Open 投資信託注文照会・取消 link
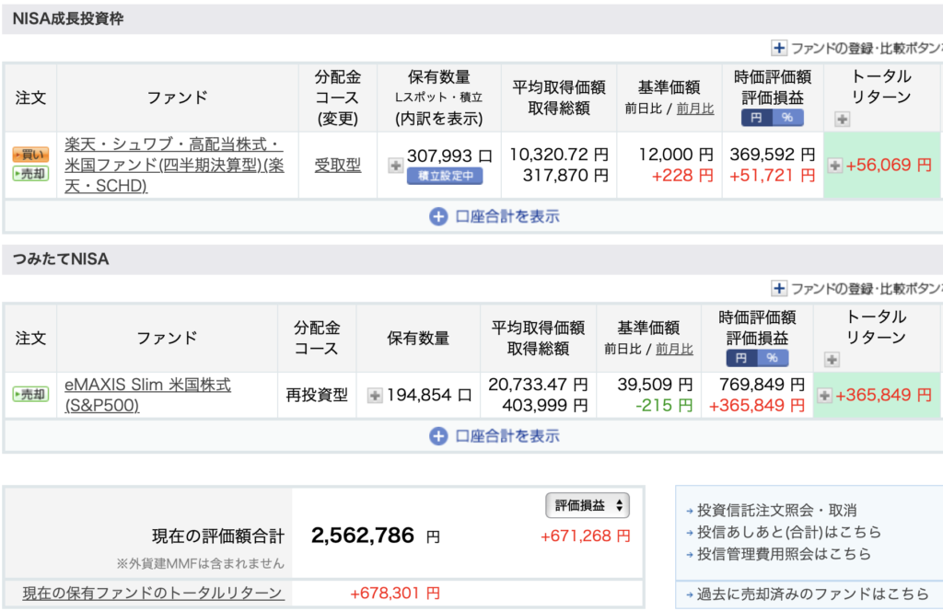The width and height of the screenshot is (943, 611). click(777, 510)
